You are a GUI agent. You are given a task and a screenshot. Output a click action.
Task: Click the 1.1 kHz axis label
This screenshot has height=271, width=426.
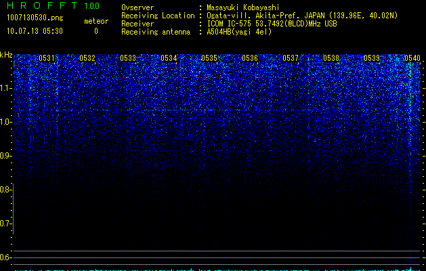point(6,88)
